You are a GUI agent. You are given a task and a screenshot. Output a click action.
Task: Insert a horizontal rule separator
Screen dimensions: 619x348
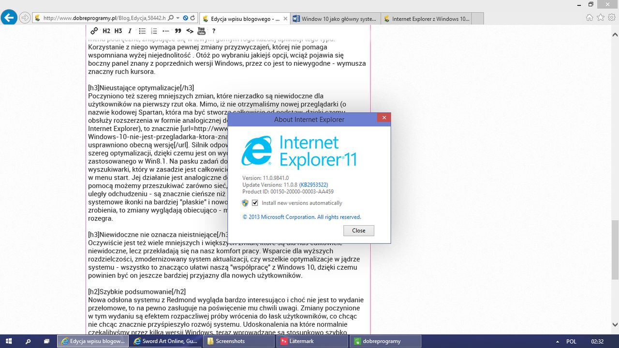tap(166, 31)
